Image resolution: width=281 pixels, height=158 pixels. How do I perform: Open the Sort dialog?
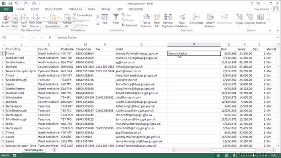tap(105, 19)
